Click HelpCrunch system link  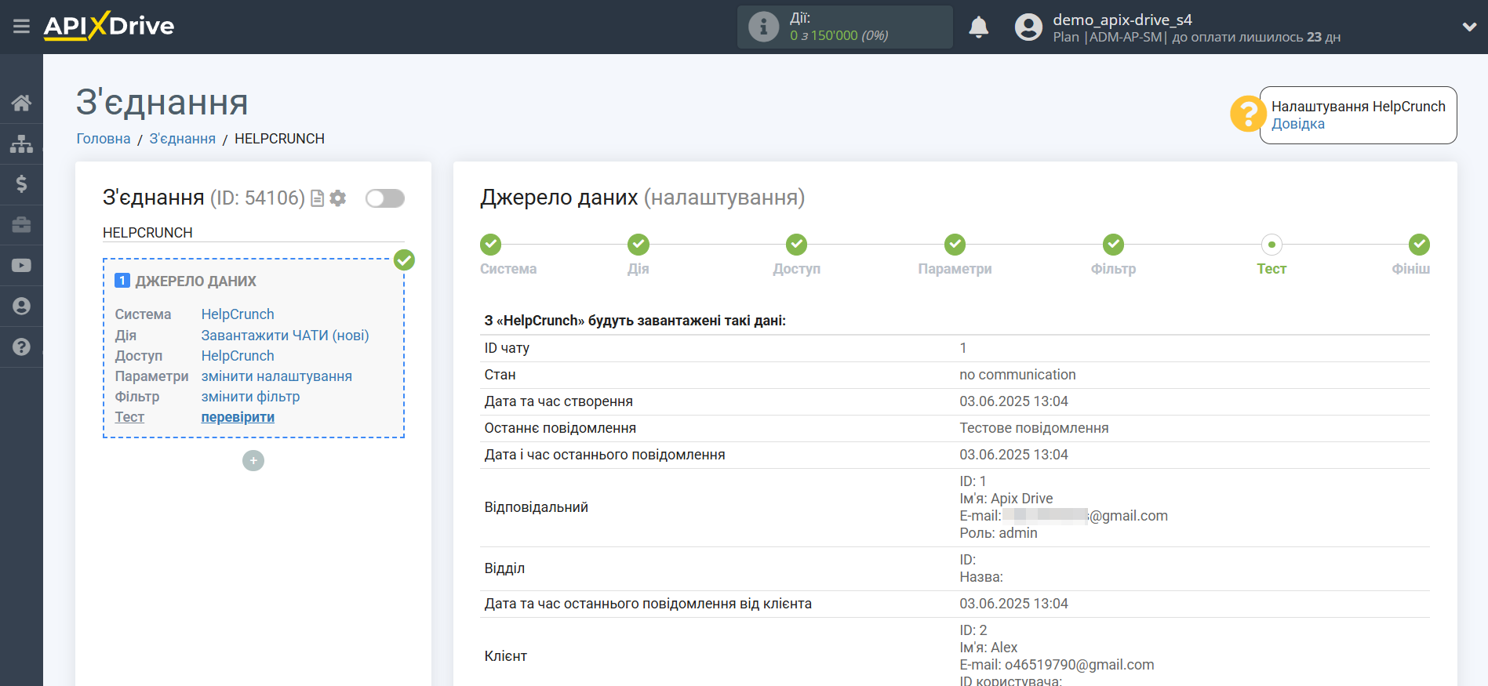click(238, 314)
